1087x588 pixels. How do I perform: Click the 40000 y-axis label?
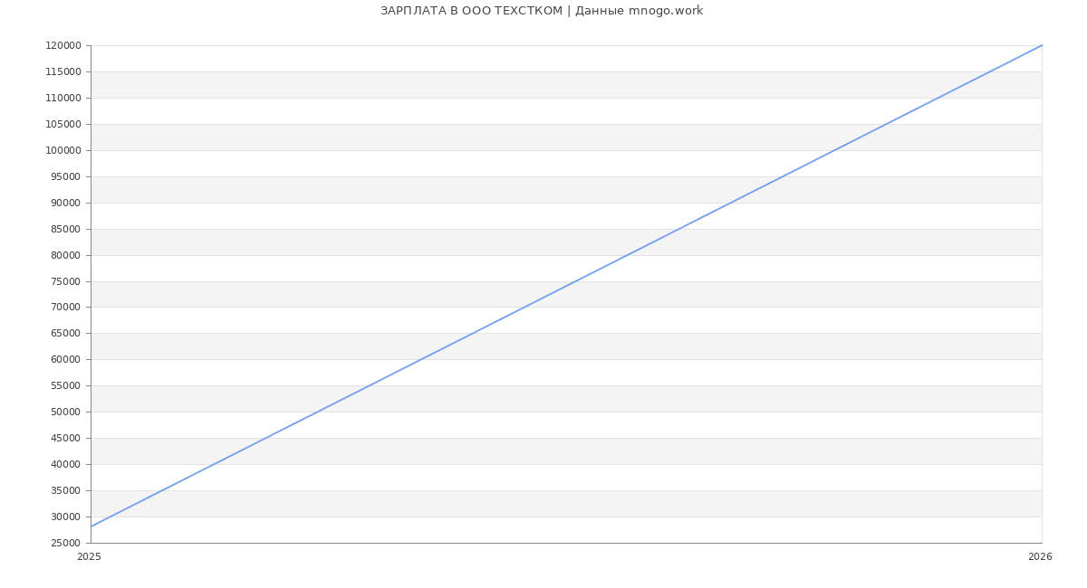pyautogui.click(x=65, y=464)
